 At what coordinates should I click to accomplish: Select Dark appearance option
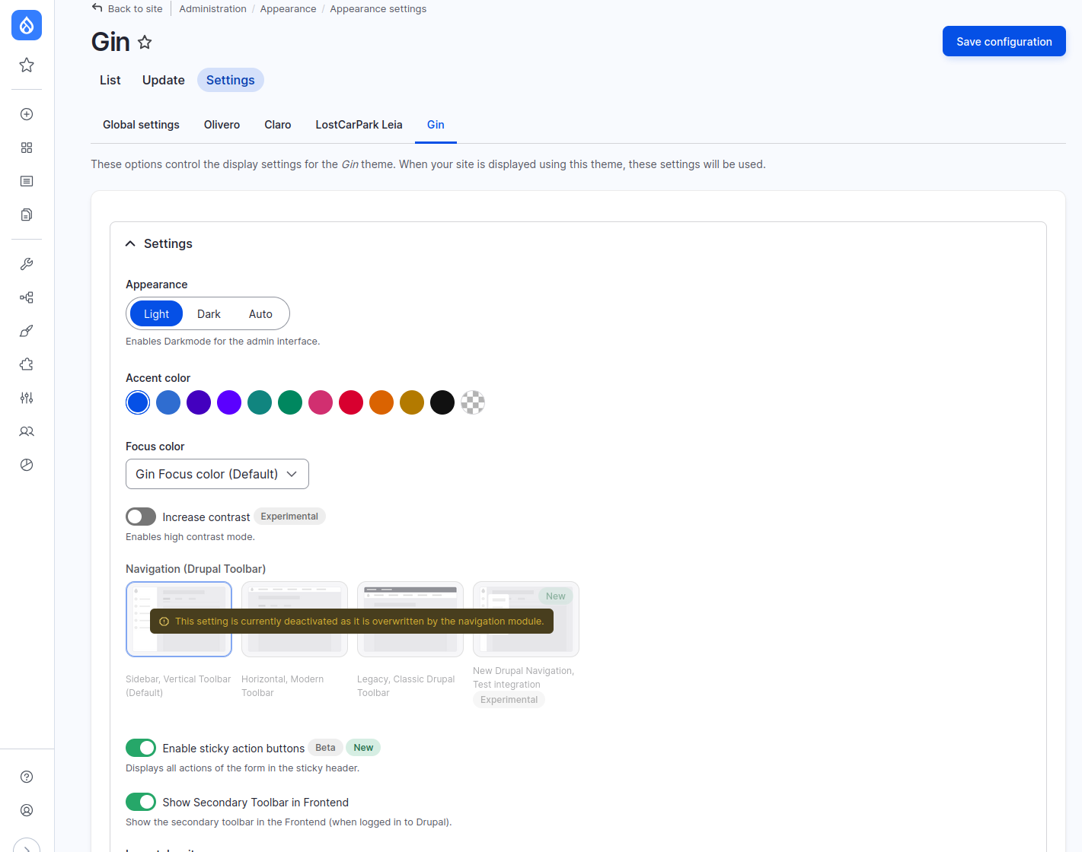[x=209, y=313]
